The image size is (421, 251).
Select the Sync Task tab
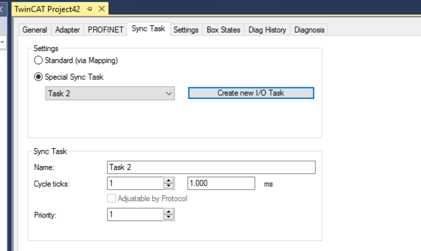[x=148, y=29]
